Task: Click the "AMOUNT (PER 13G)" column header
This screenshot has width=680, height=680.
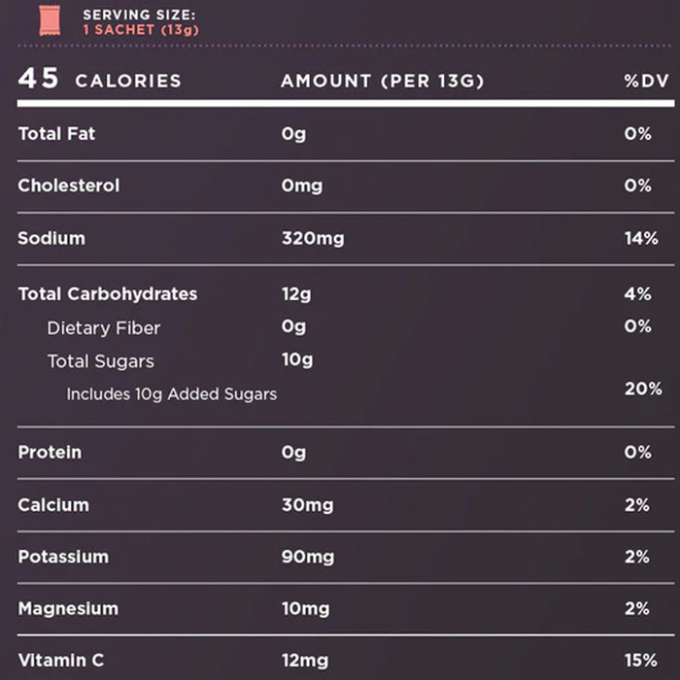Action: click(382, 81)
